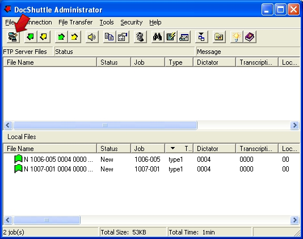Sort FTP Server Files by Job column
Viewport: 303px width, 239px height.
click(x=148, y=62)
